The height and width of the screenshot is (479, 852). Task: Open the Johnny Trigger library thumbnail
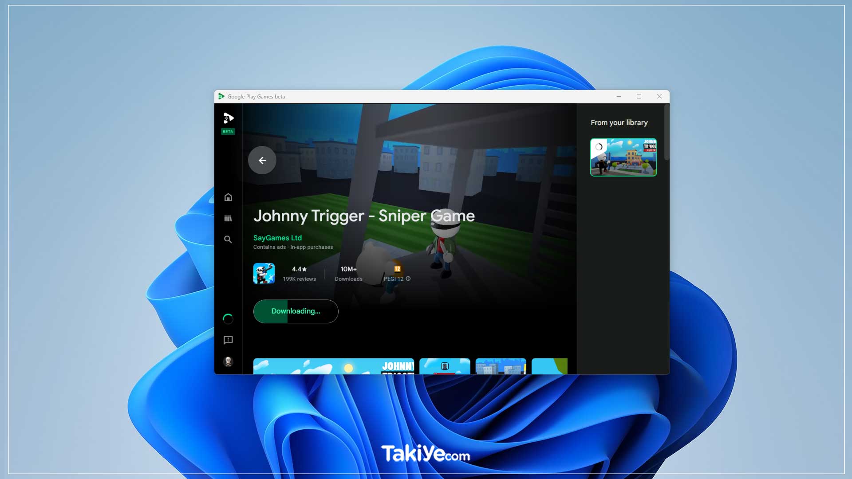pyautogui.click(x=623, y=157)
